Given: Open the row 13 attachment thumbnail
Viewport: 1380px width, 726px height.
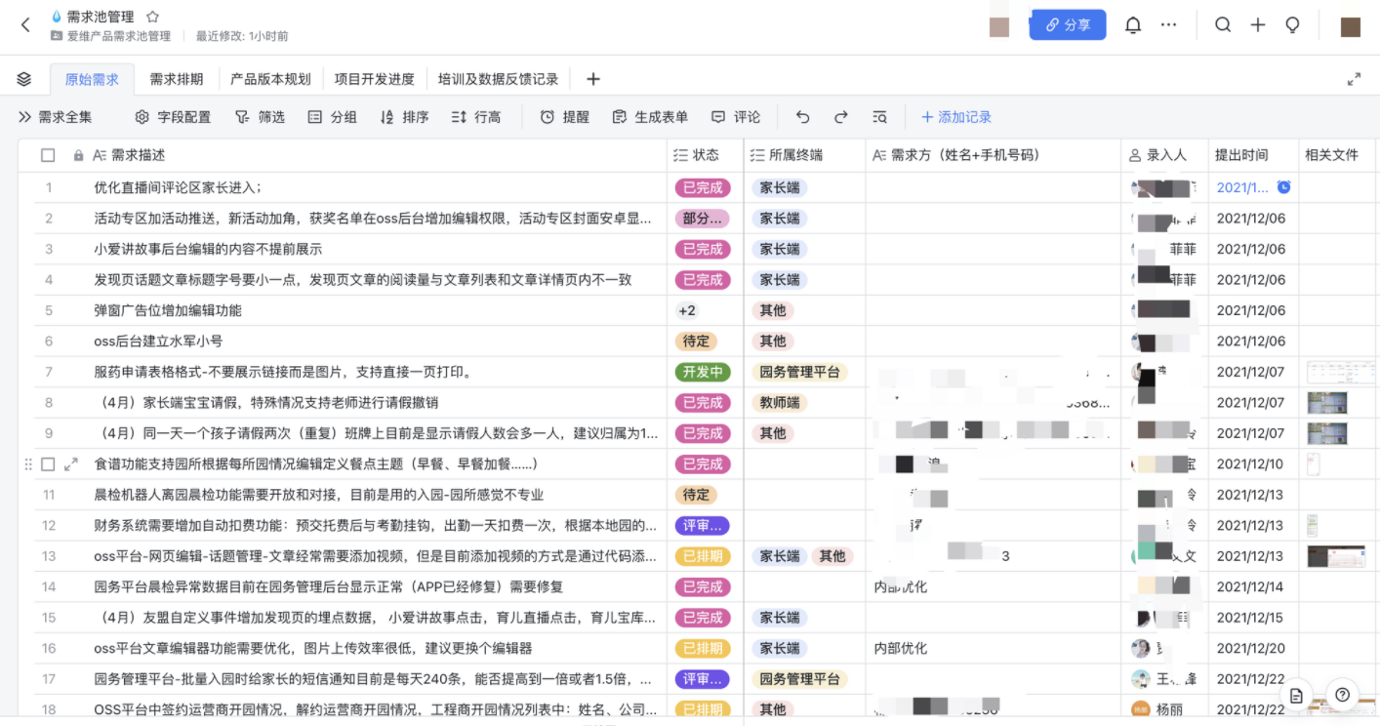Looking at the screenshot, I should [1336, 556].
